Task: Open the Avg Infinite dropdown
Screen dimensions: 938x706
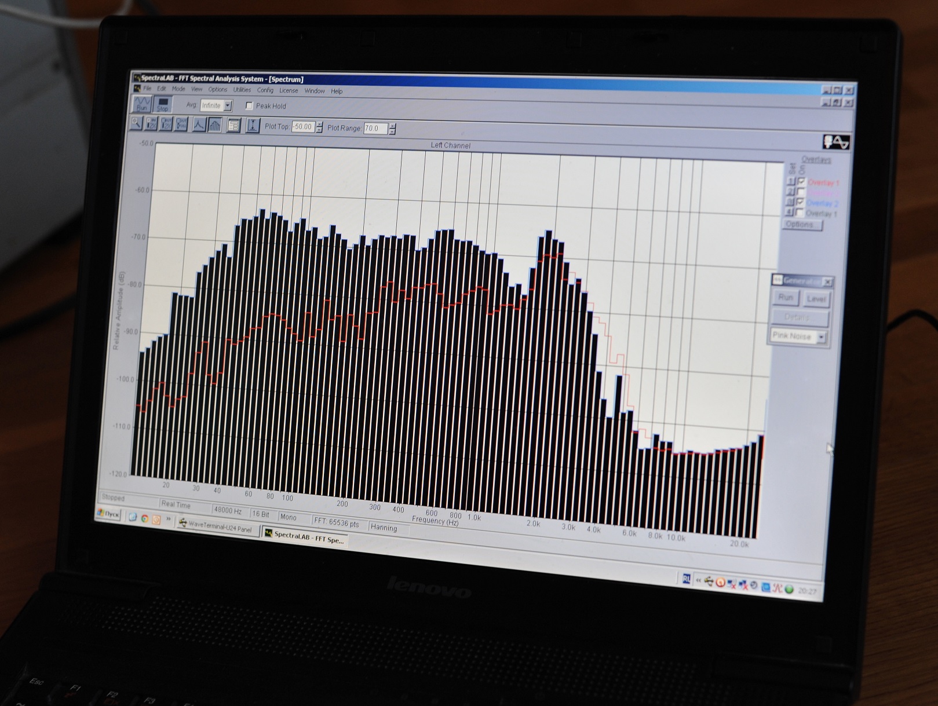Action: coord(228,106)
